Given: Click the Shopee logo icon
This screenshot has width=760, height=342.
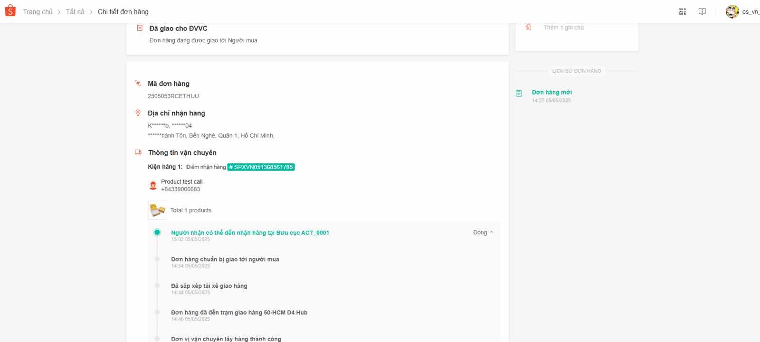Looking at the screenshot, I should (10, 11).
